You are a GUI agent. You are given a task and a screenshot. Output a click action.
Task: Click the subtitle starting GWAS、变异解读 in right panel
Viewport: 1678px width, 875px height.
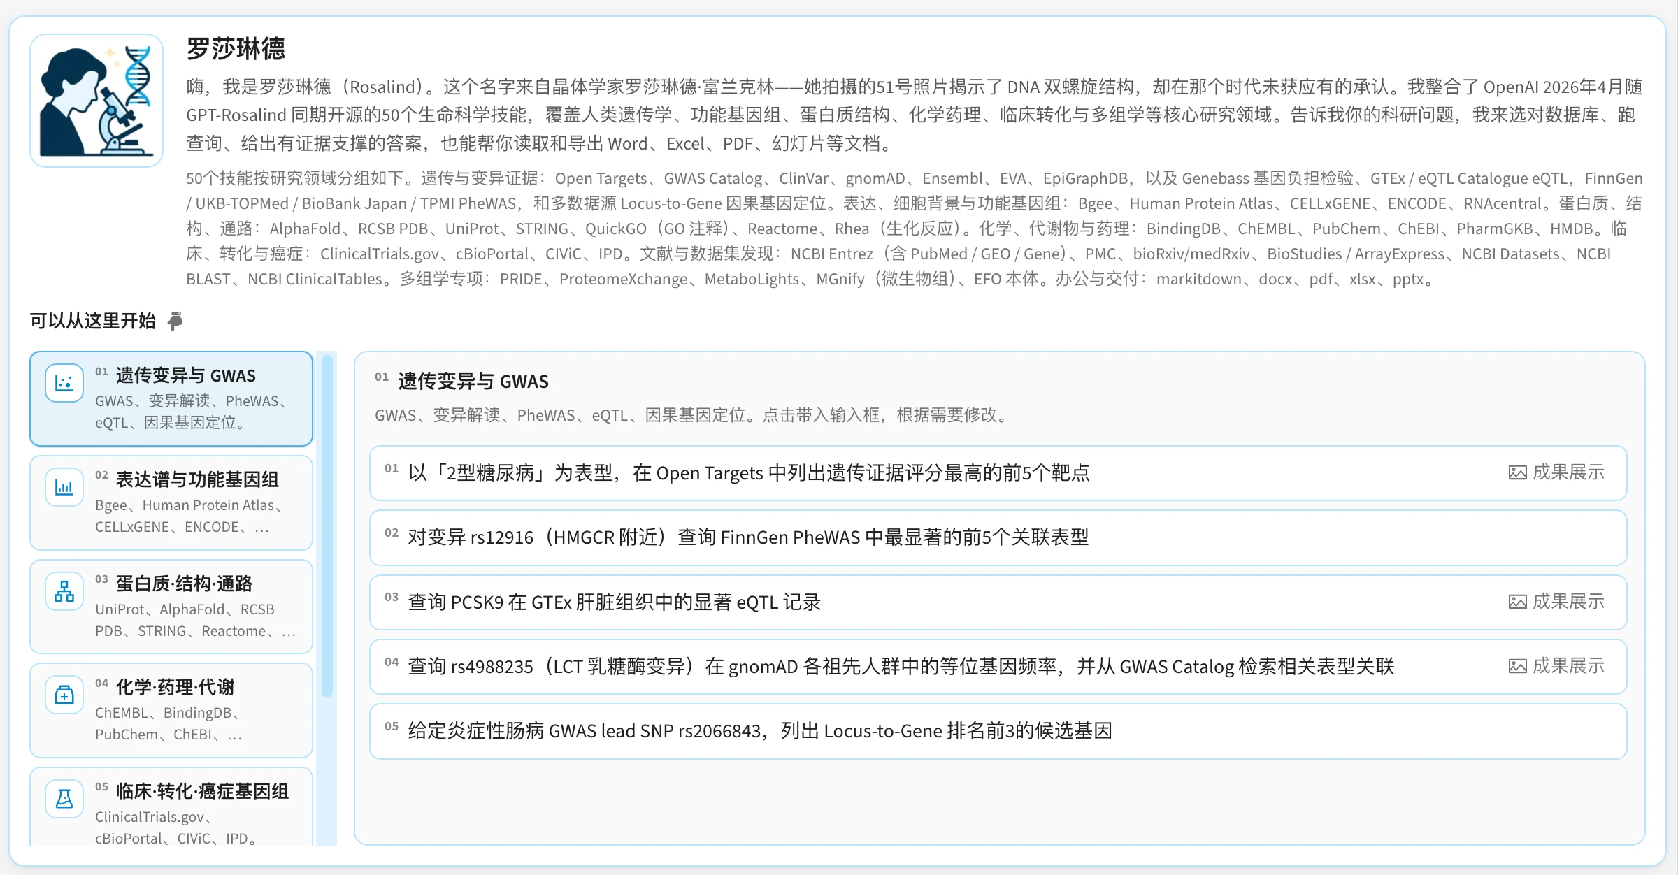pos(693,415)
